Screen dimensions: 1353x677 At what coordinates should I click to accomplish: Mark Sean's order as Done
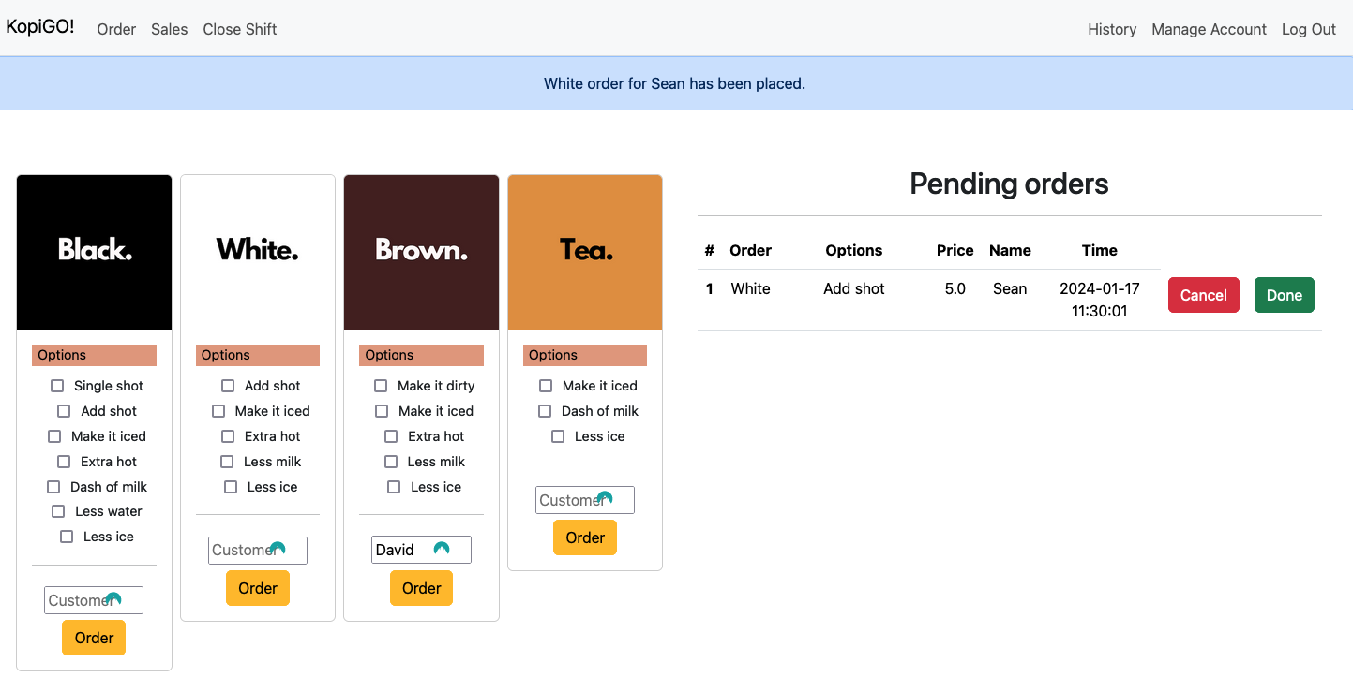coord(1284,295)
